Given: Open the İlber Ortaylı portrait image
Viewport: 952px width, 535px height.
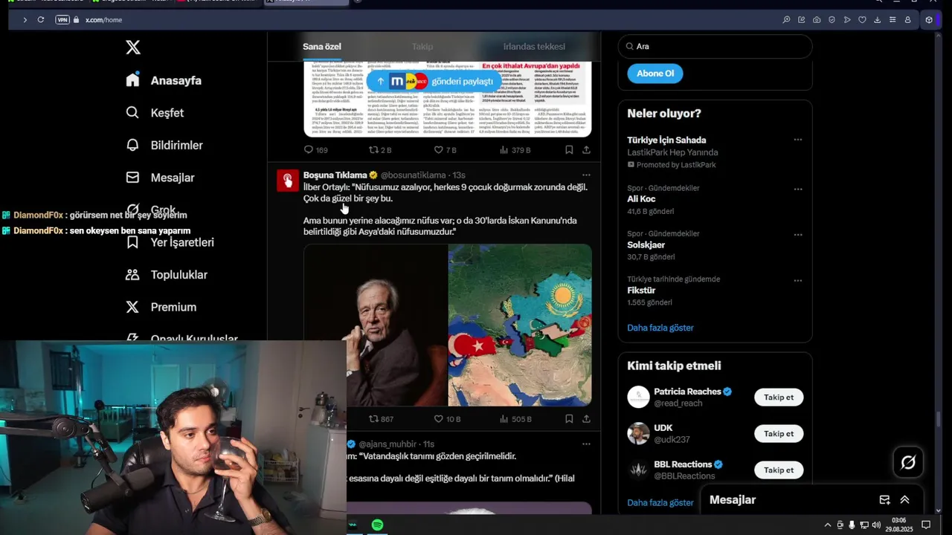Looking at the screenshot, I should coord(376,325).
